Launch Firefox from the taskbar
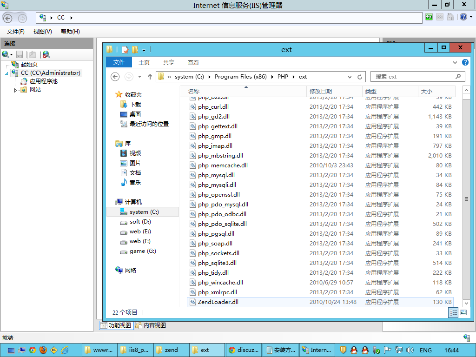This screenshot has width=476, height=357. coord(43,350)
